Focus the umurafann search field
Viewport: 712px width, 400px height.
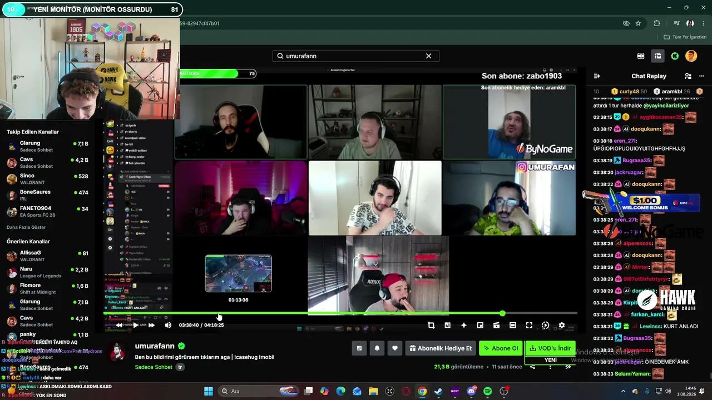(356, 56)
